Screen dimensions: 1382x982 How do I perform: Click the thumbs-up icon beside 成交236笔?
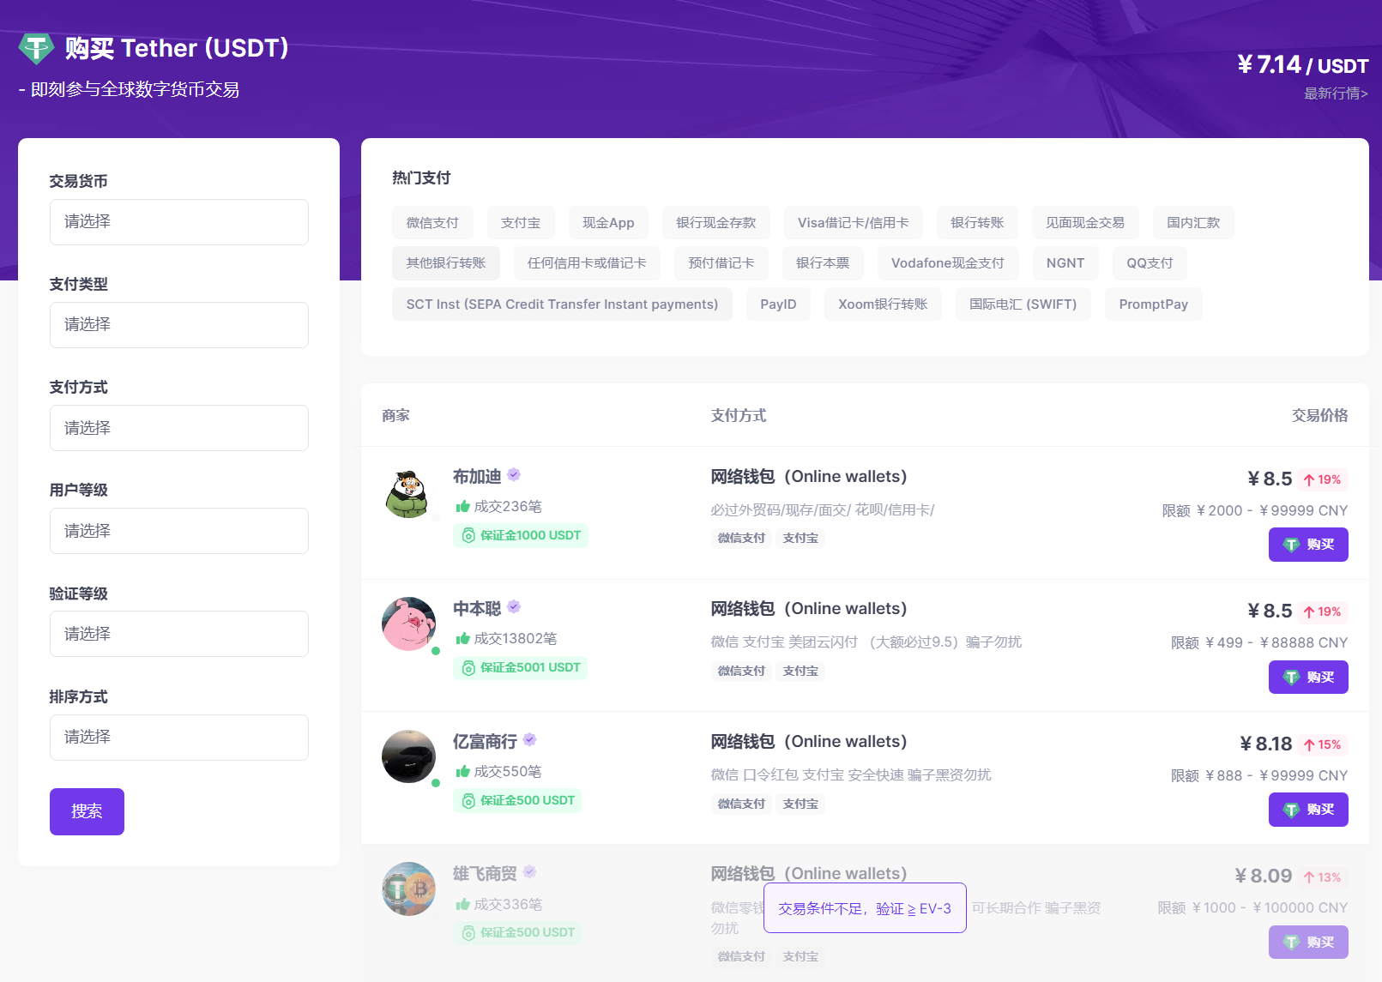click(x=462, y=506)
